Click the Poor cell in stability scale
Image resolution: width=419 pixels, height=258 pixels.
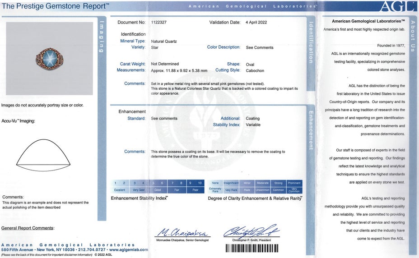coord(195,190)
